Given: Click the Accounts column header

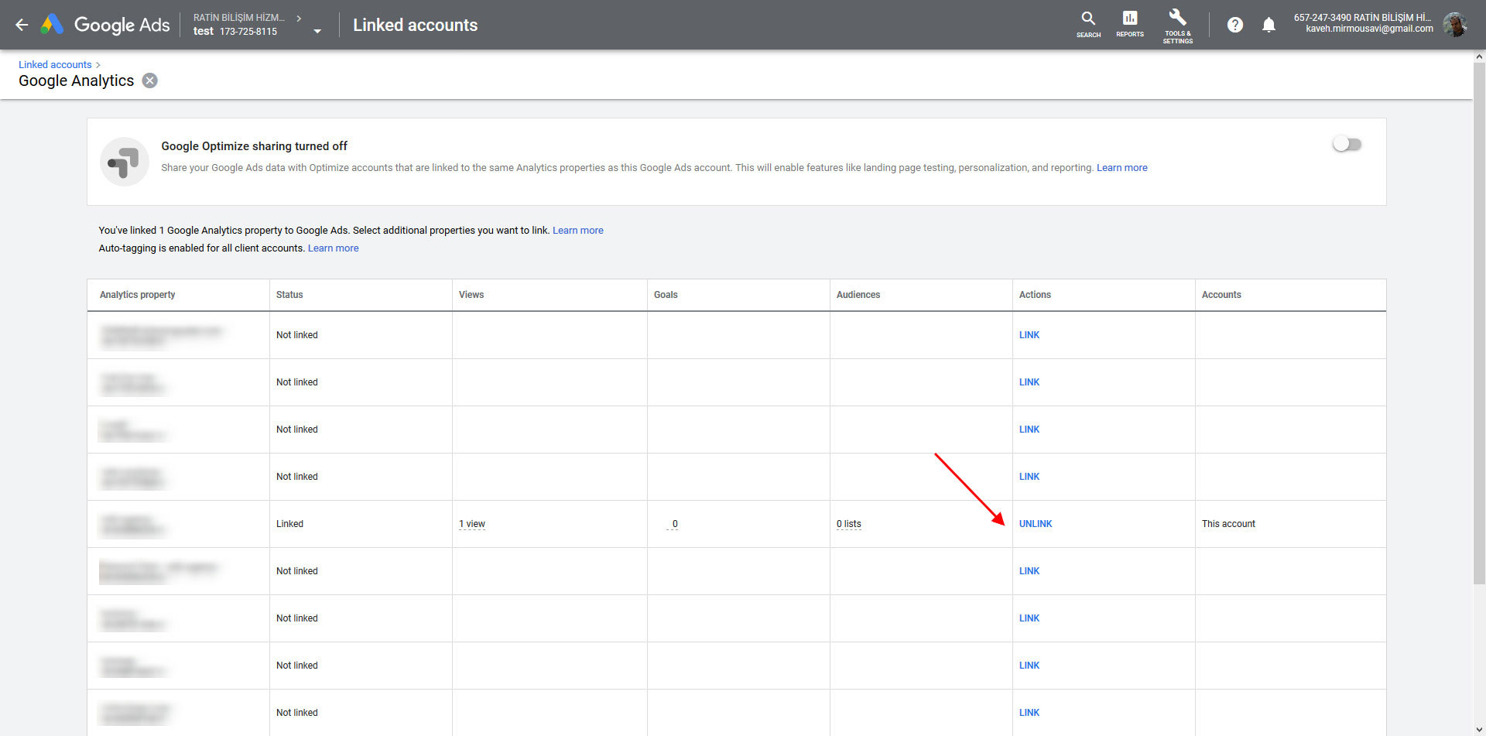Looking at the screenshot, I should 1221,295.
